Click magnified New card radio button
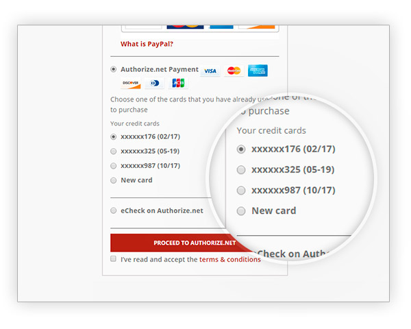Viewport: 411px width, 329px height. click(241, 211)
